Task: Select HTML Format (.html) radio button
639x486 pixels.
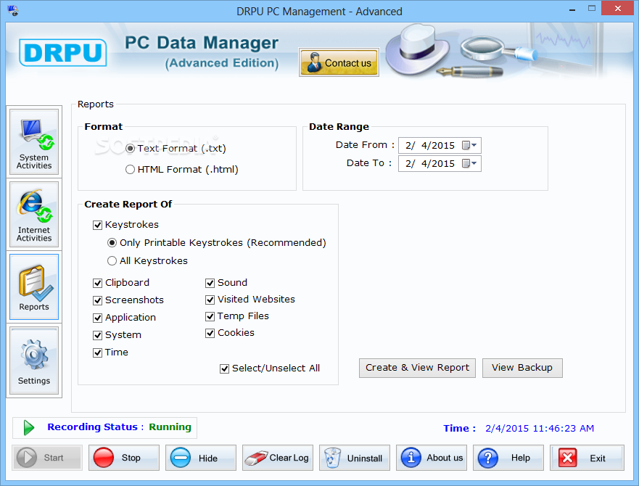Action: tap(131, 169)
